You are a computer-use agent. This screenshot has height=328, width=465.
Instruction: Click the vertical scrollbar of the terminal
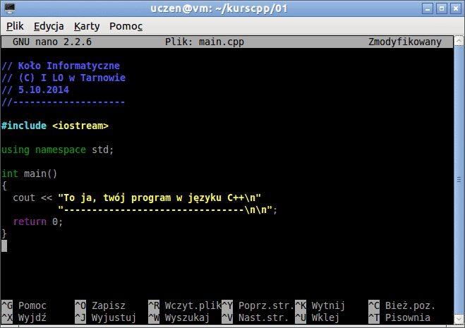[458, 176]
